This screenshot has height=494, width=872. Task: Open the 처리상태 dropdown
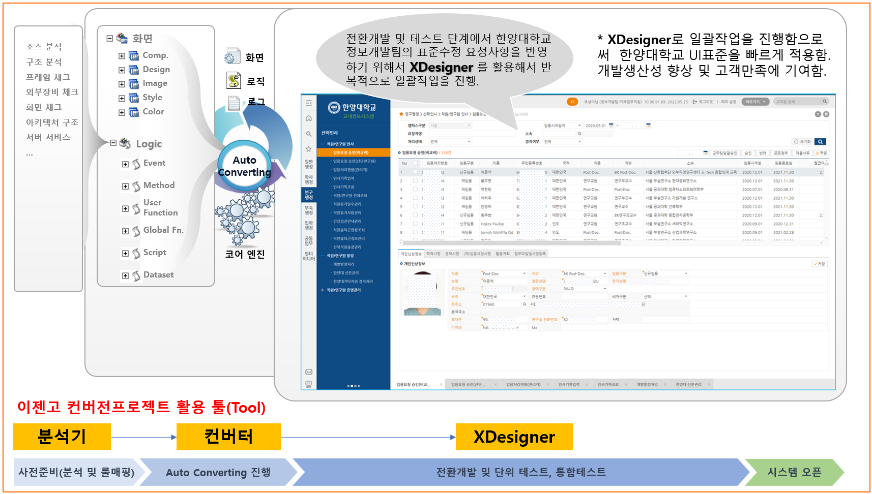point(450,141)
